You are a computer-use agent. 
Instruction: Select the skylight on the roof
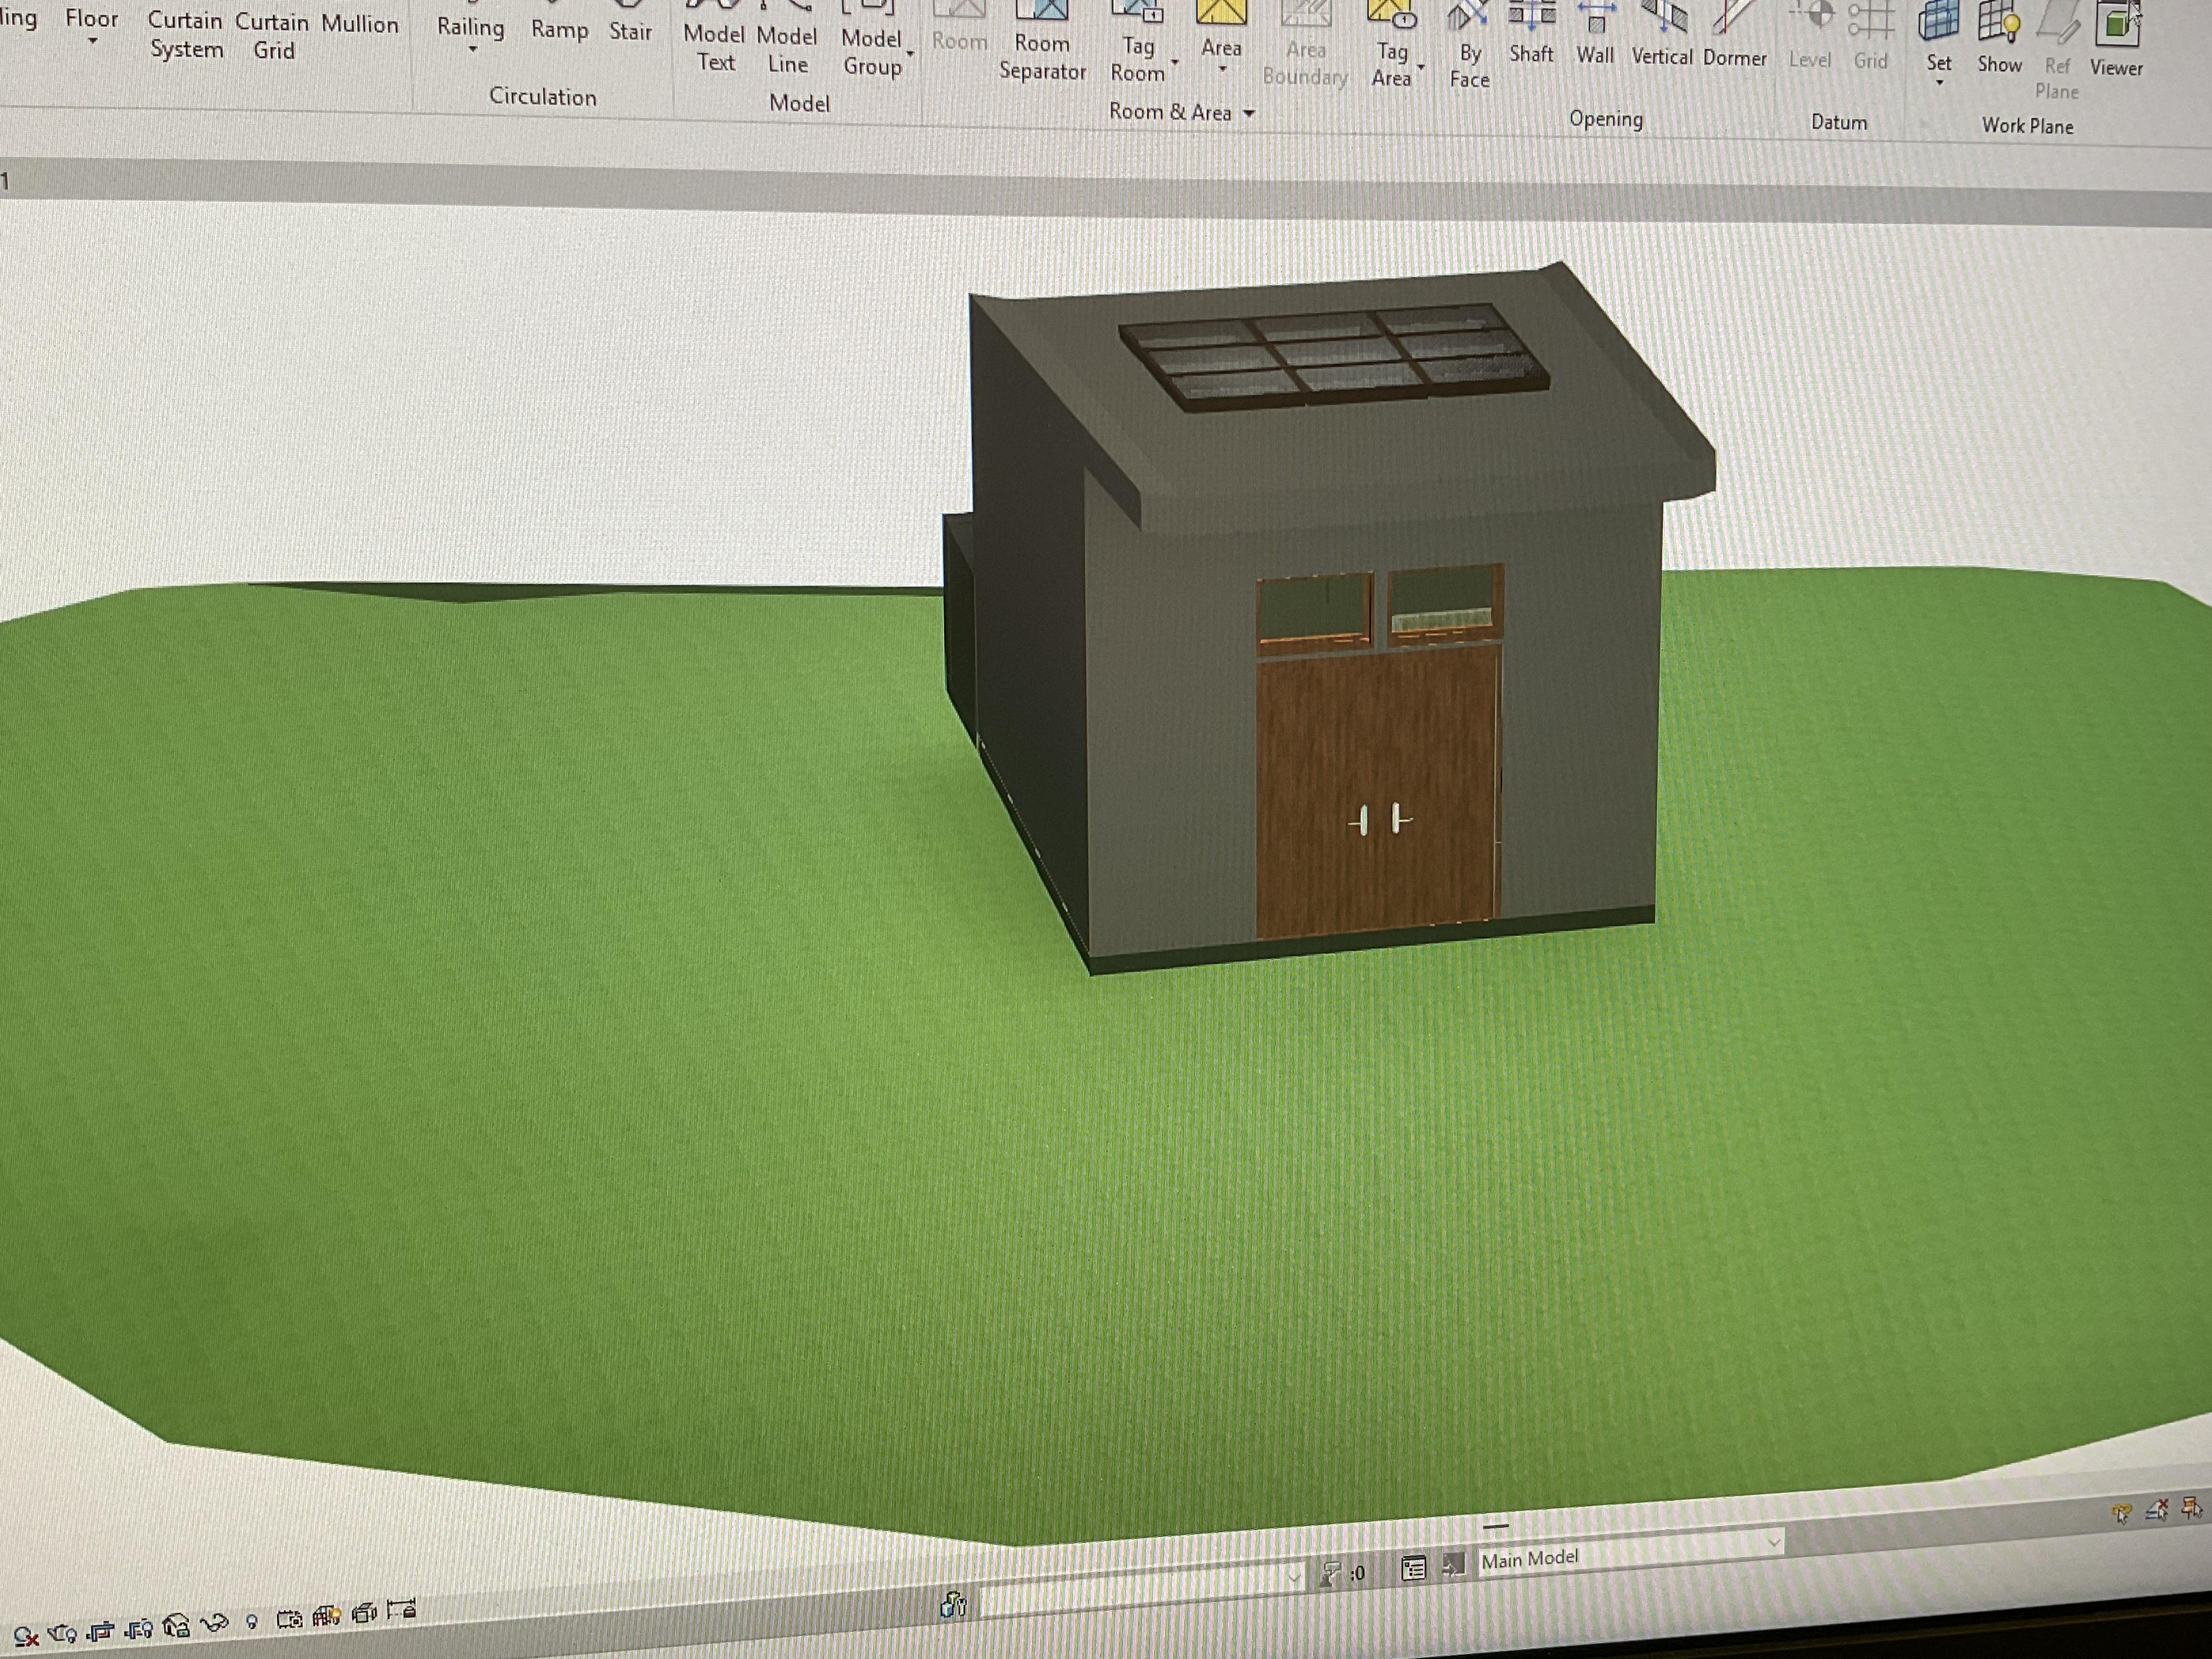pyautogui.click(x=1334, y=358)
